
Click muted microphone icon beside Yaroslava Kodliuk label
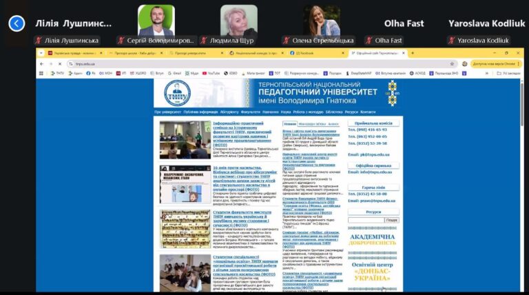pos(451,41)
